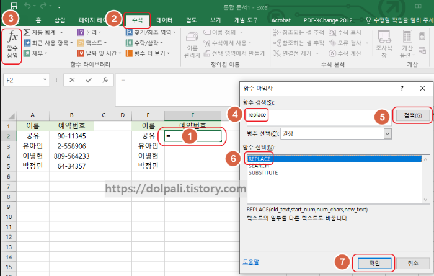Click the Search (검색) button in the dialog
This screenshot has width=434, height=276.
pyautogui.click(x=413, y=115)
